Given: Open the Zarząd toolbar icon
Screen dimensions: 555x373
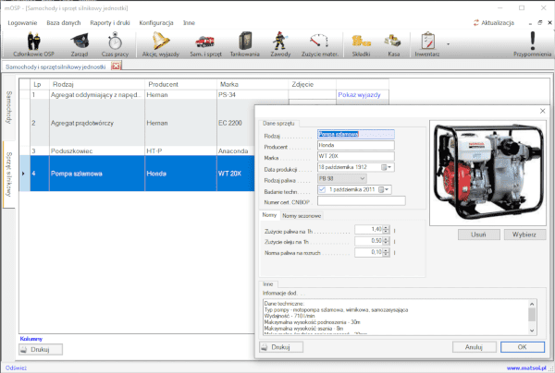Looking at the screenshot, I should click(x=80, y=43).
